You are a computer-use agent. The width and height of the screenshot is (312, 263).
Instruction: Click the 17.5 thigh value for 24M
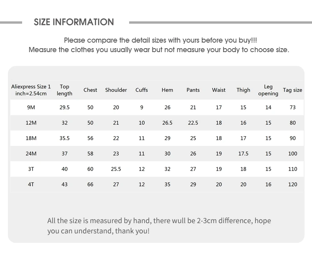pos(243,154)
